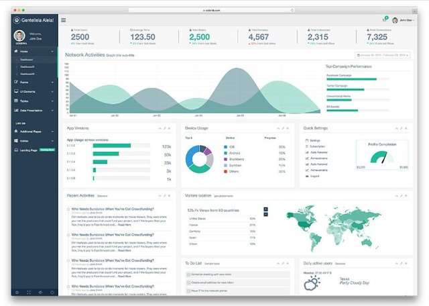
Task: Toggle the hamburger sidebar menu icon
Action: pos(64,20)
